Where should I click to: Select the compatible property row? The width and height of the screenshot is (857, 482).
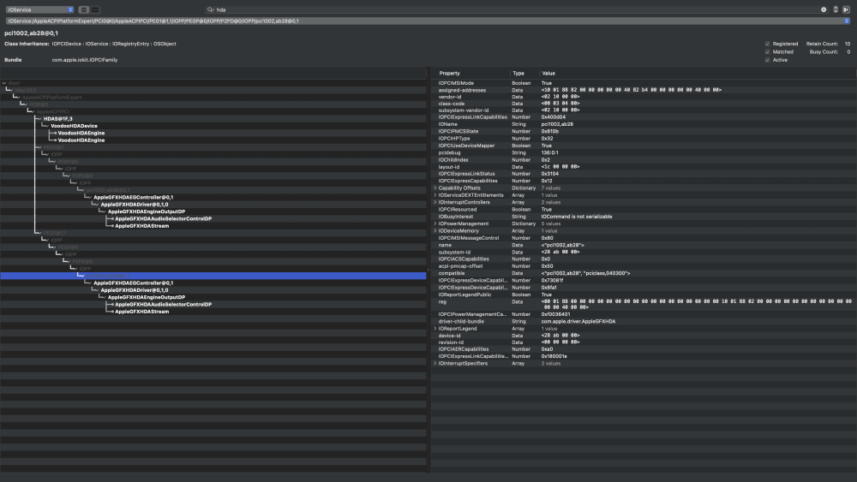point(644,273)
